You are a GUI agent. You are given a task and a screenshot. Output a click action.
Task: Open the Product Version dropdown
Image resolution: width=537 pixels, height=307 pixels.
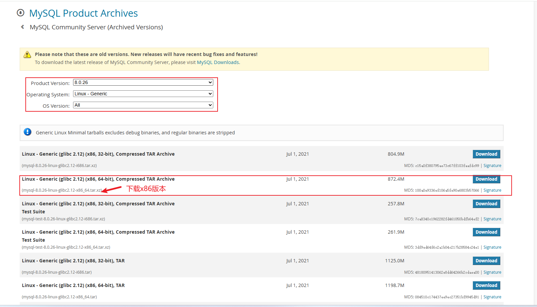[x=143, y=82]
